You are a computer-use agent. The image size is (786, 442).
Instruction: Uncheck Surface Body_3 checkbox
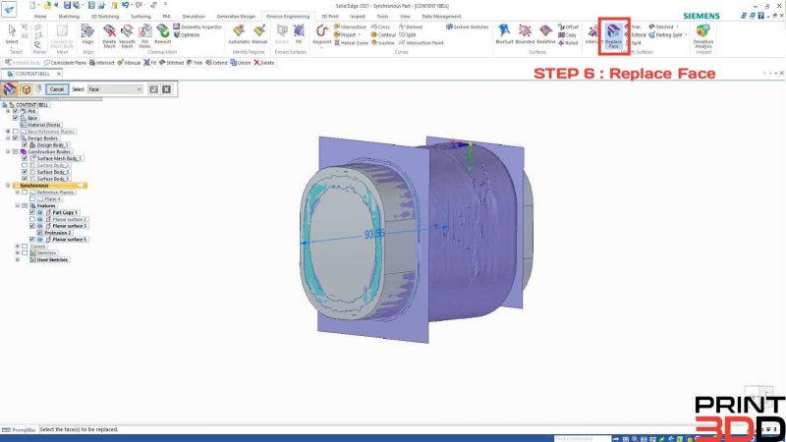click(x=25, y=172)
